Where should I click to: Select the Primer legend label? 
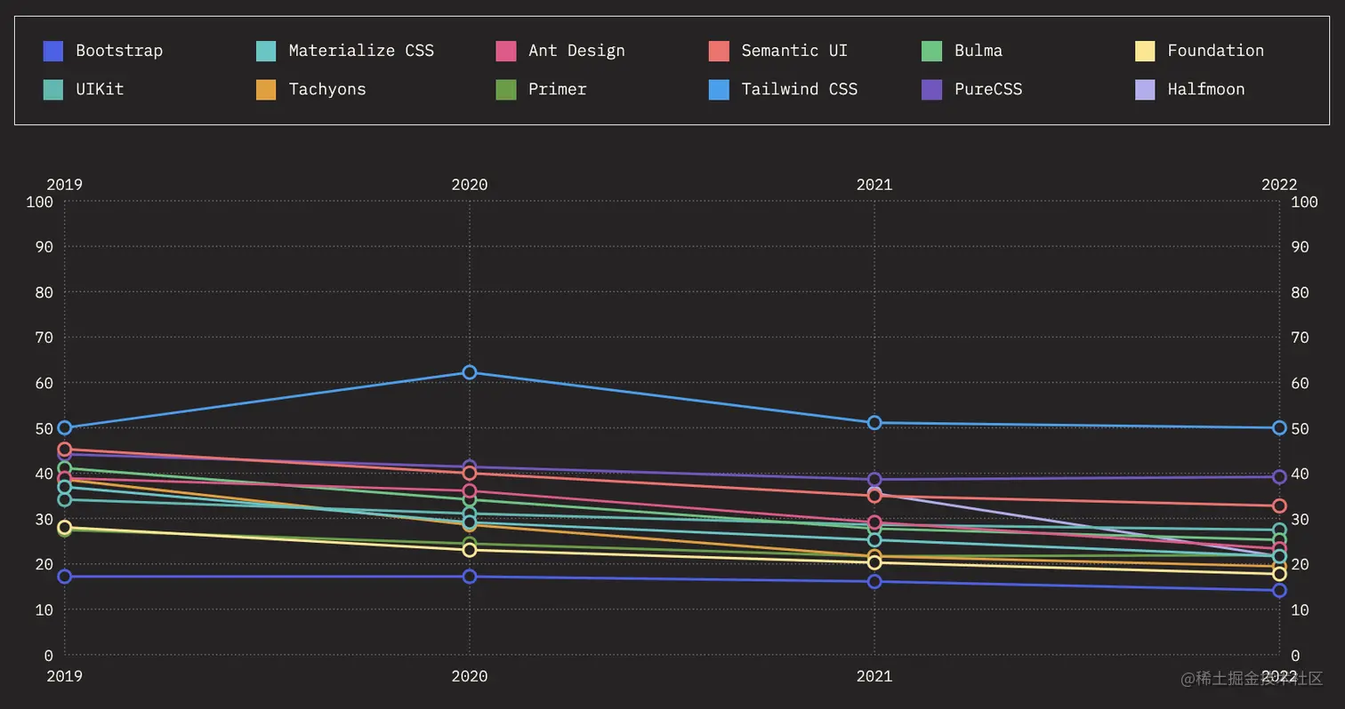(x=557, y=89)
